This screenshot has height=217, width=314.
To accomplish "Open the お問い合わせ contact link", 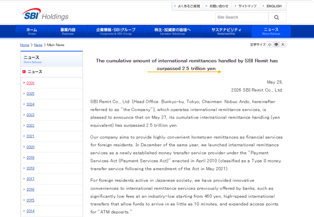I will tap(218, 6).
